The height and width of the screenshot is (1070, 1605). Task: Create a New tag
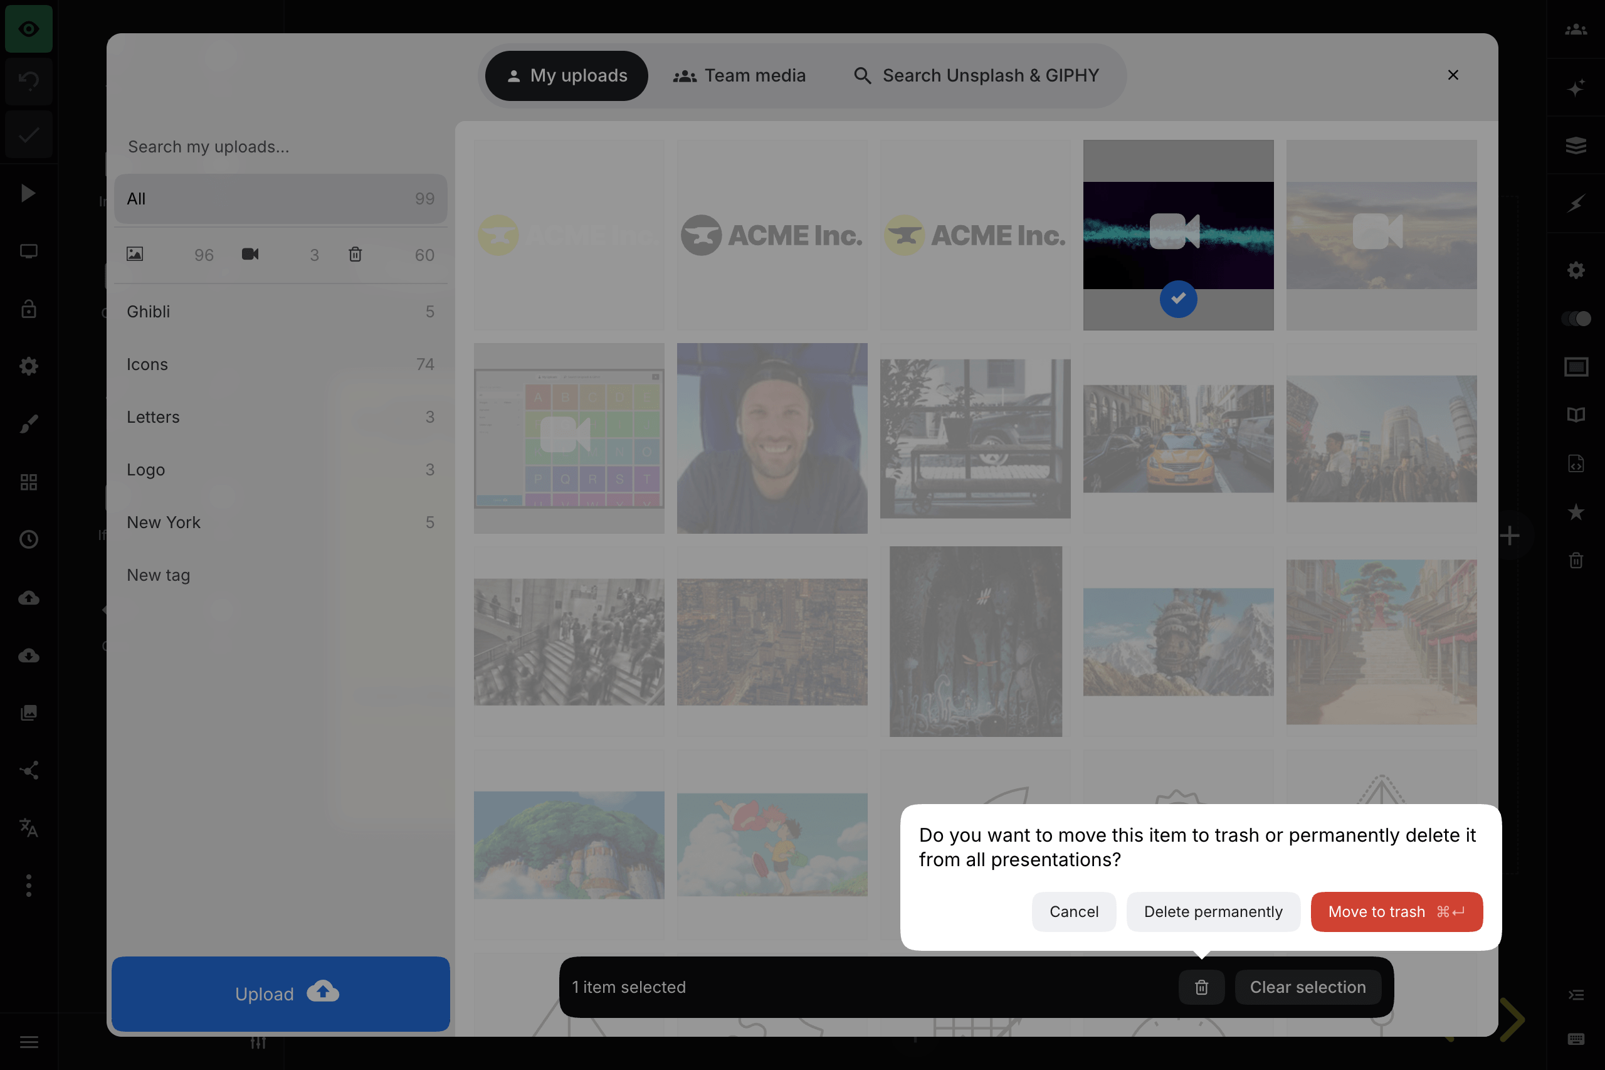coord(280,575)
